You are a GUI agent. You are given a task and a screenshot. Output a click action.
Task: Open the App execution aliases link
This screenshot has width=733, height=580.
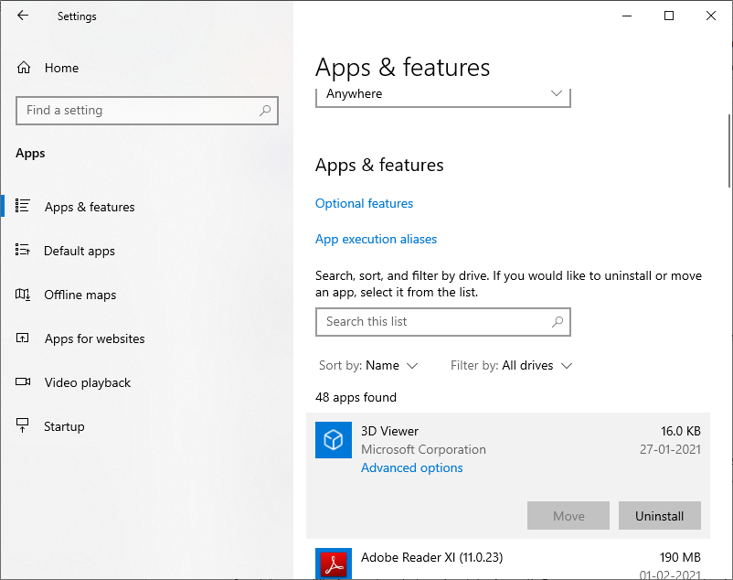pos(376,239)
